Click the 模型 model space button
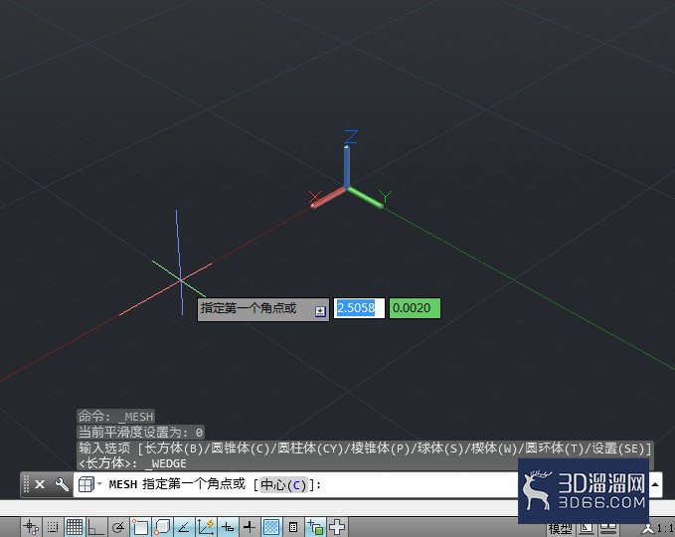 tap(560, 529)
